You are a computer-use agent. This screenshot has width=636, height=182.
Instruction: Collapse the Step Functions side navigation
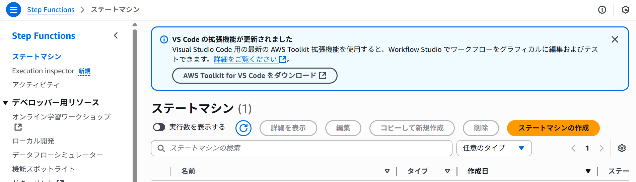tap(116, 35)
